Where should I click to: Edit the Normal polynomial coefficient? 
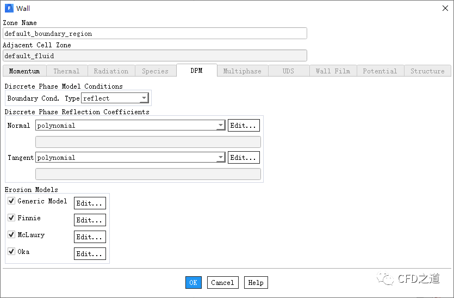tap(244, 126)
